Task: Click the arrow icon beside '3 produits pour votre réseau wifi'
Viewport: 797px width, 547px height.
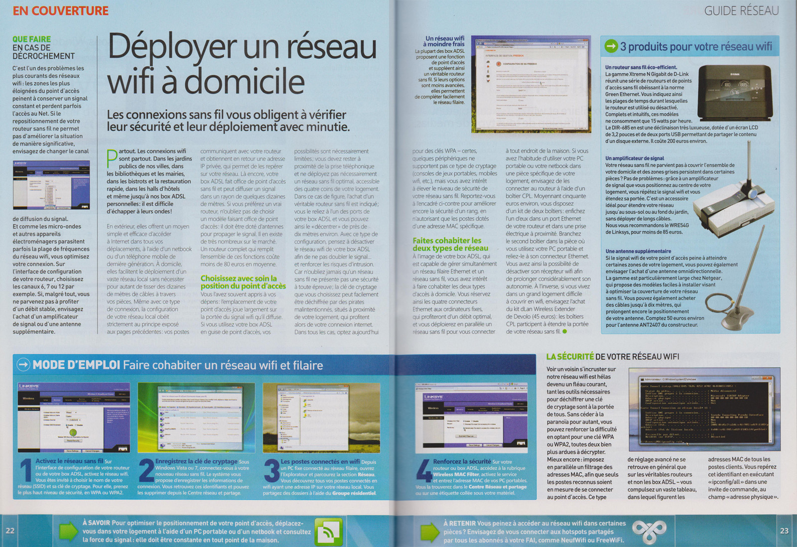Action: click(611, 47)
